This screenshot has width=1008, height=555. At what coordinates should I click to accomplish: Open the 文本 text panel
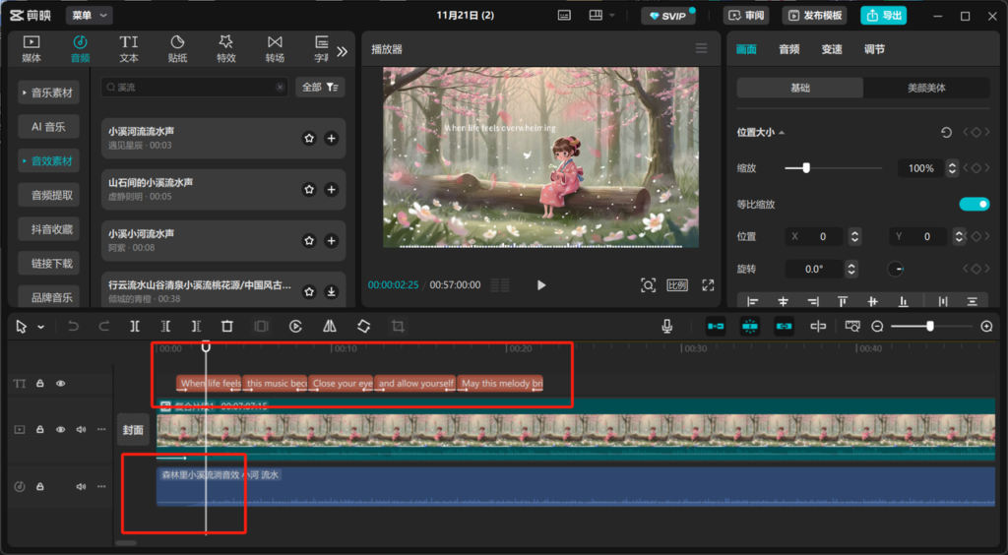tap(129, 49)
